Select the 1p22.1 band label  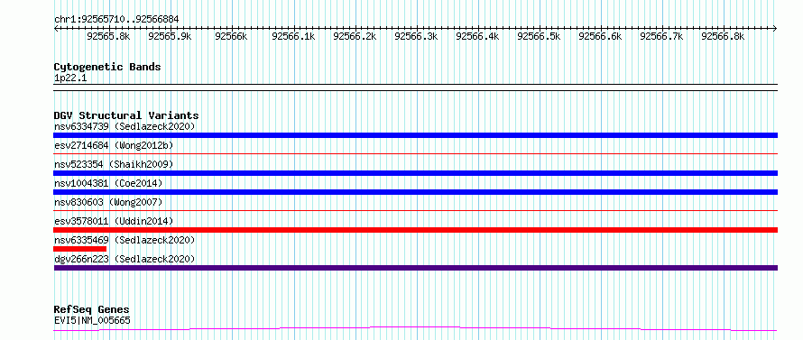[x=70, y=78]
